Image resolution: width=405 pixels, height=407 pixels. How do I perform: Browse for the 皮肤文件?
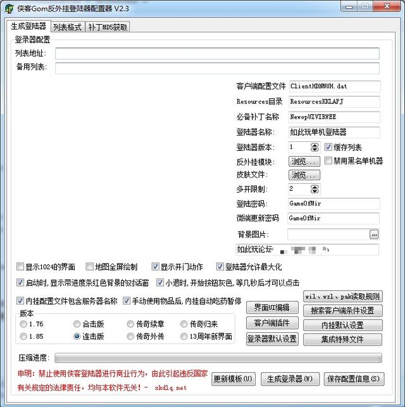tap(304, 175)
